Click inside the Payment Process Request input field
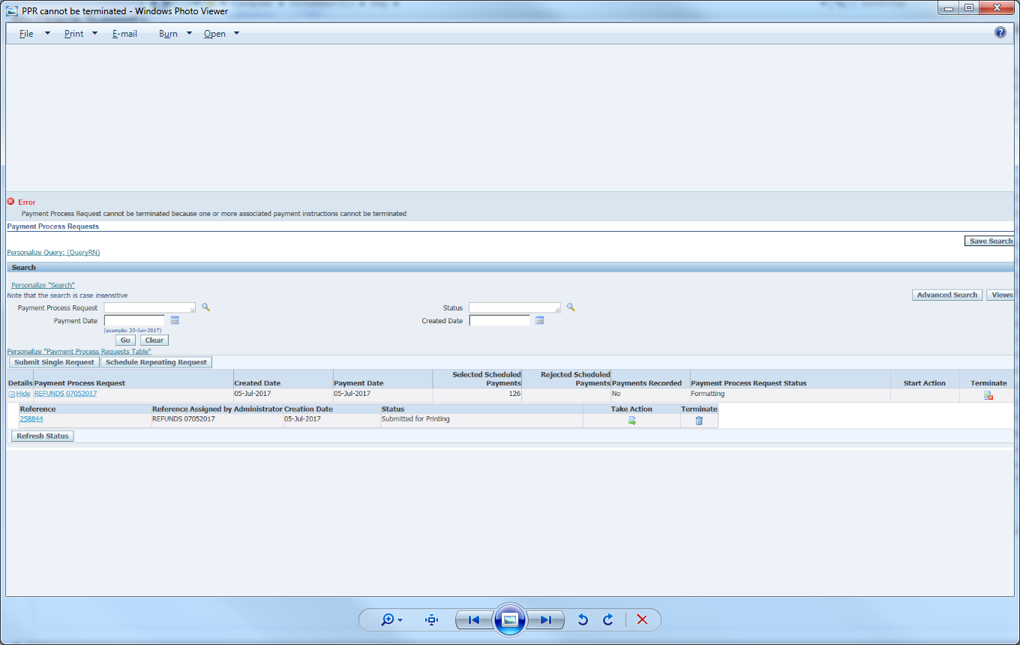The height and width of the screenshot is (645, 1020). pyautogui.click(x=147, y=307)
